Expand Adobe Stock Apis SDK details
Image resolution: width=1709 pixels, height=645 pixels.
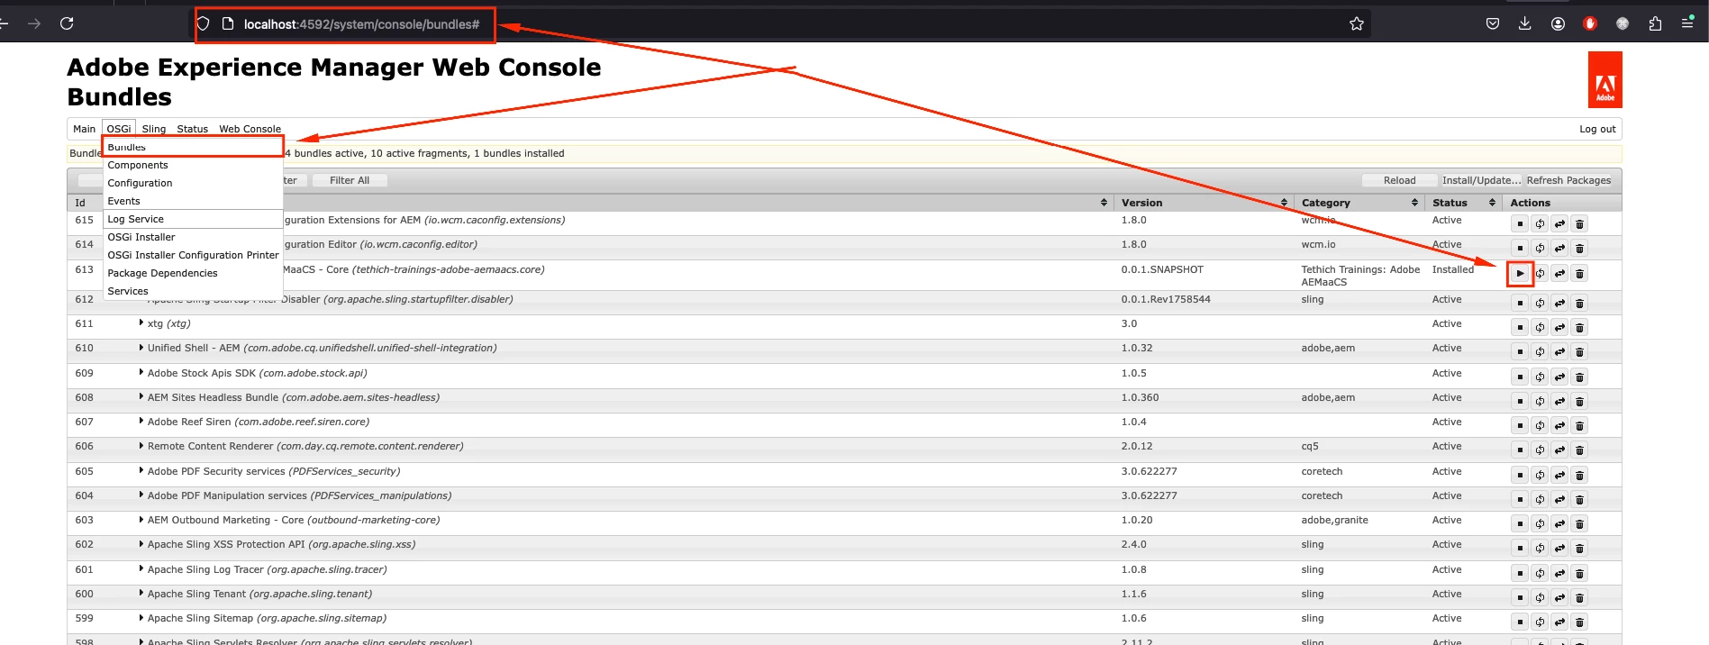click(141, 372)
